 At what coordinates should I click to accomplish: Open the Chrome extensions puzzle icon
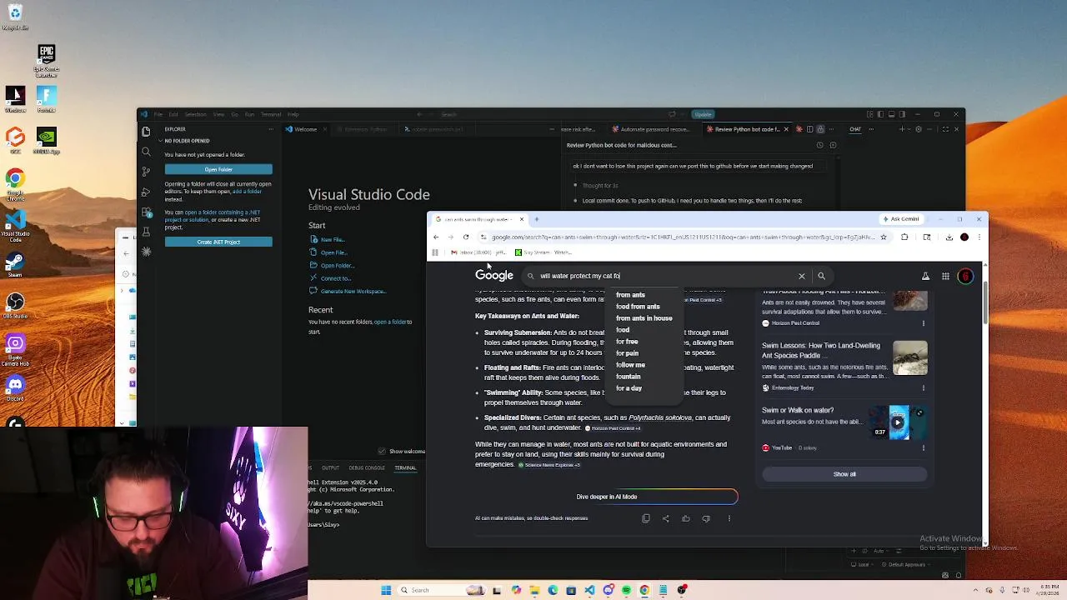pos(904,237)
